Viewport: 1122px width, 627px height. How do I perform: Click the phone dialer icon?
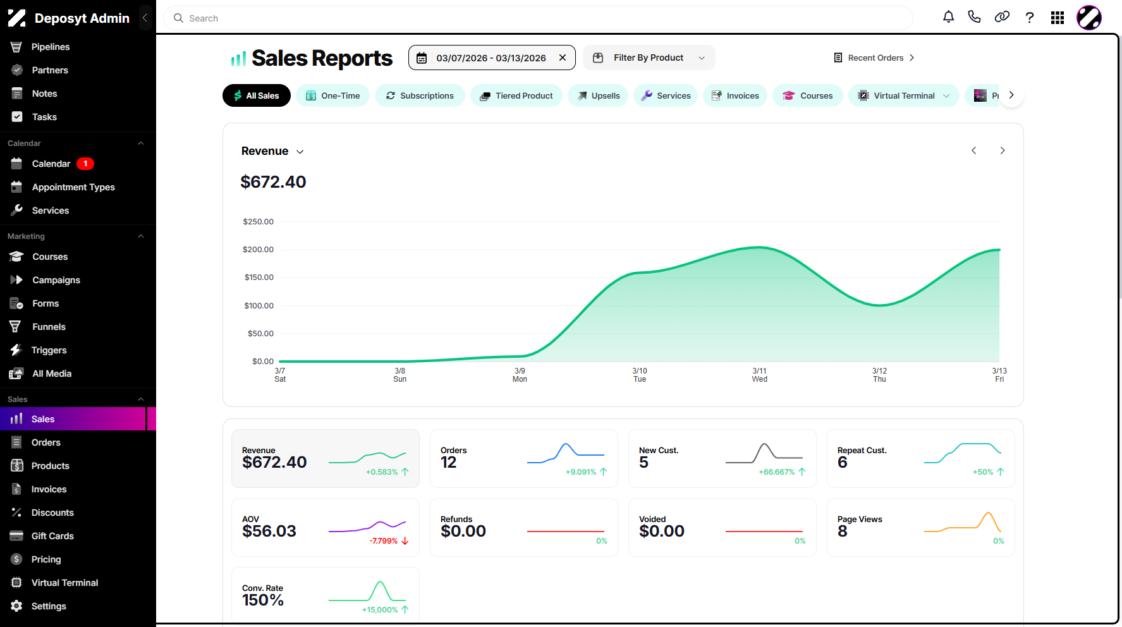pyautogui.click(x=975, y=17)
